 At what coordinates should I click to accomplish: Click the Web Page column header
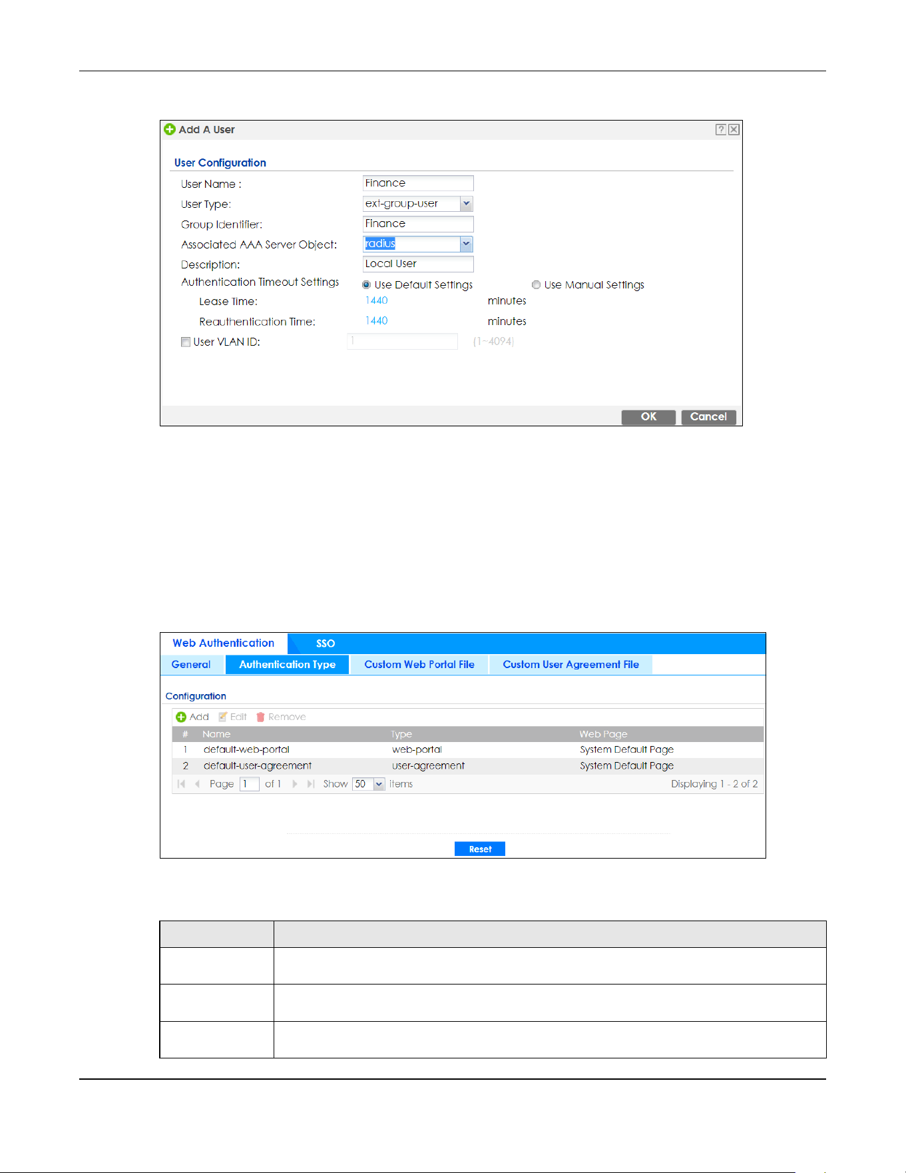603,734
